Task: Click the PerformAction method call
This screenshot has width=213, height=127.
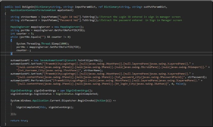Action: [x=41, y=80]
